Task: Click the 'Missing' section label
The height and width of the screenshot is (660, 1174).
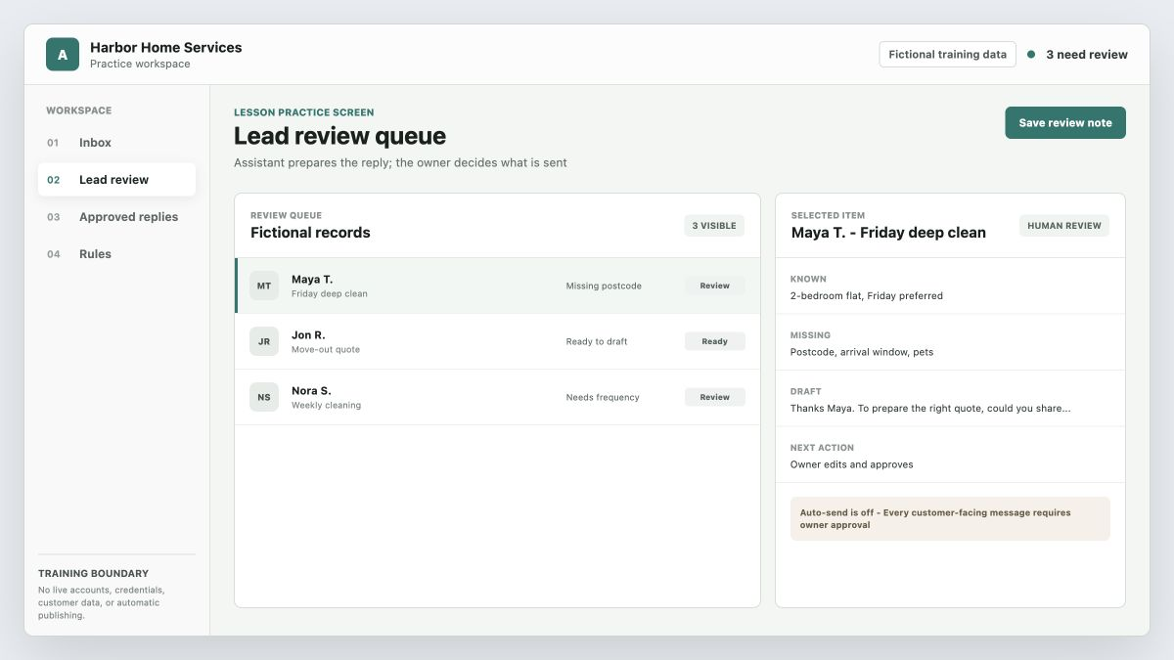Action: (x=810, y=335)
